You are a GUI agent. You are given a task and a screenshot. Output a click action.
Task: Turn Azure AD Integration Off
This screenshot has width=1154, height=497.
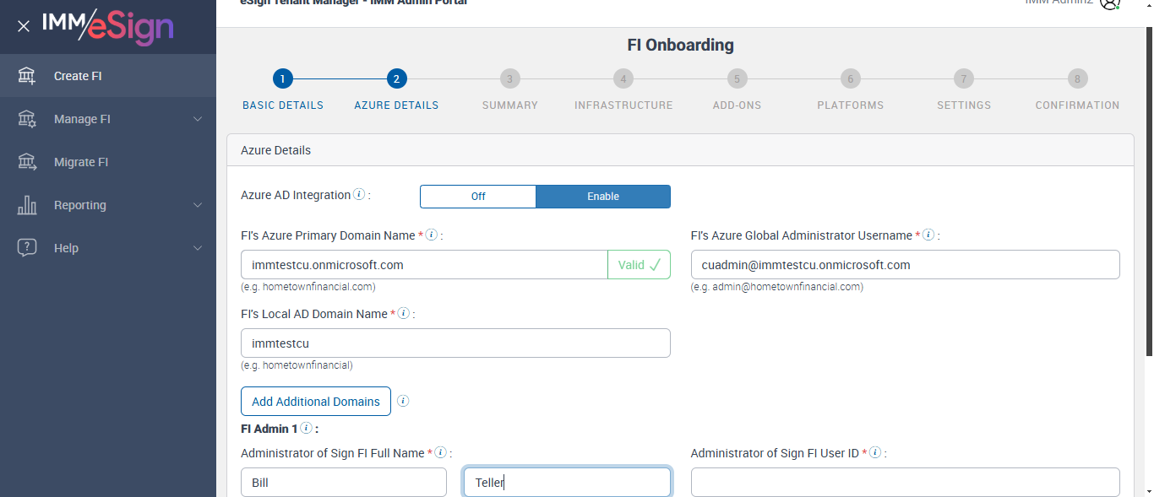[478, 197]
